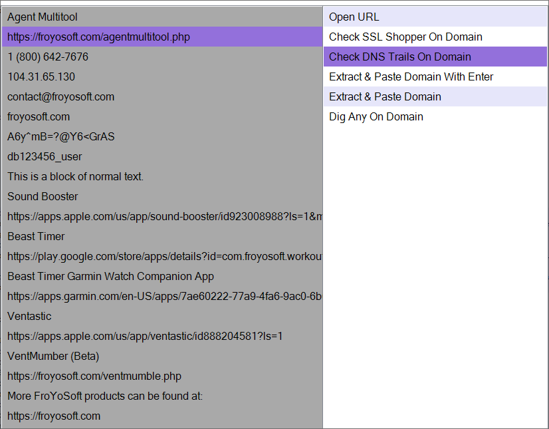Pick the Extract & Paste Domain action
The width and height of the screenshot is (549, 429).
[x=435, y=96]
